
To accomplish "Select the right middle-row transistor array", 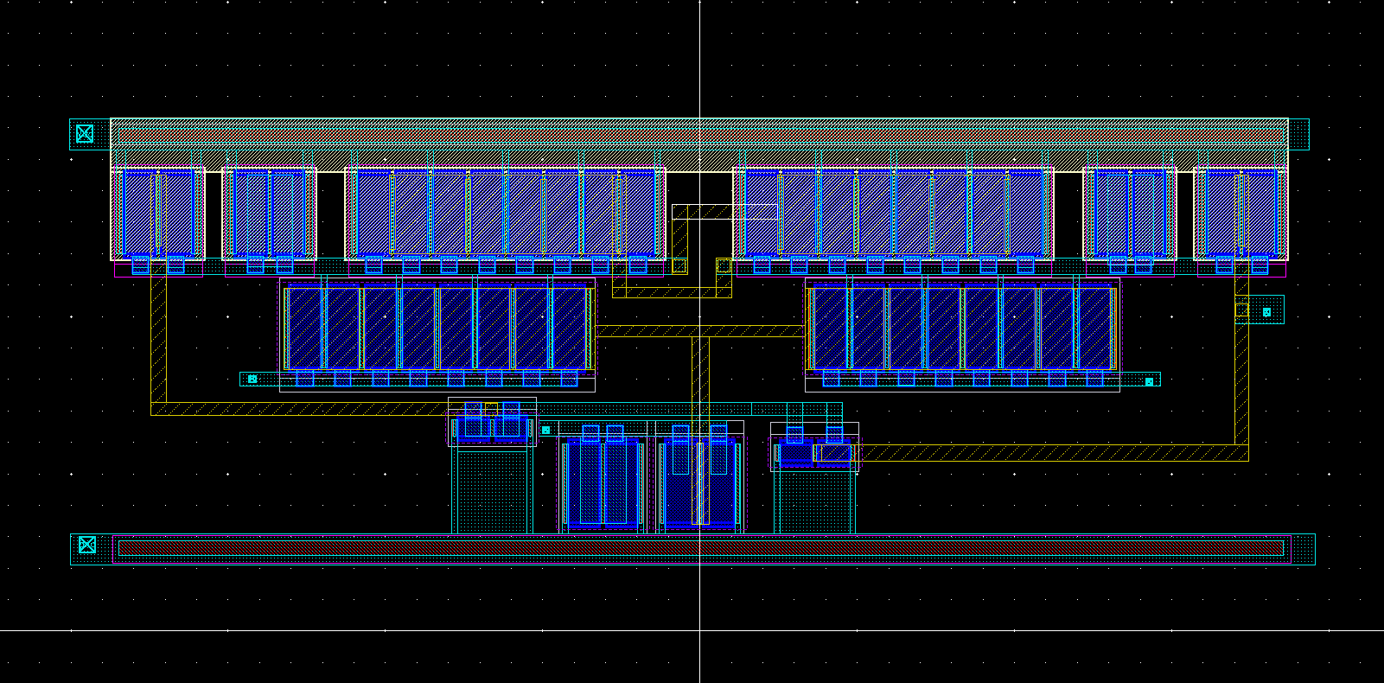I will 961,328.
